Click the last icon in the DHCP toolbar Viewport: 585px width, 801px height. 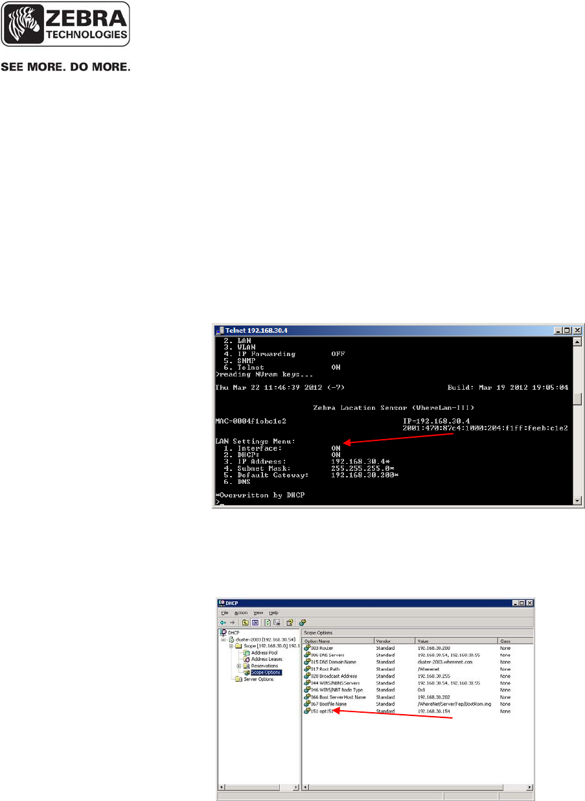point(303,623)
